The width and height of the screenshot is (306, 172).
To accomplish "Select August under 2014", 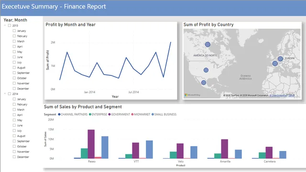I will [14, 136].
